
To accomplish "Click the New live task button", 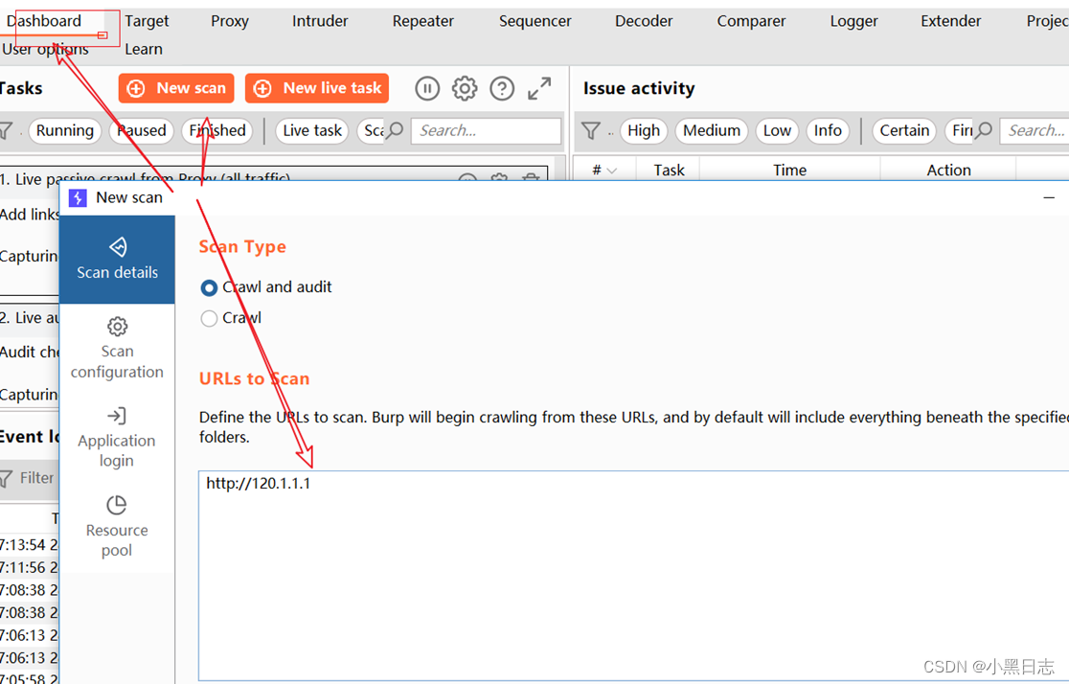I will coord(317,88).
